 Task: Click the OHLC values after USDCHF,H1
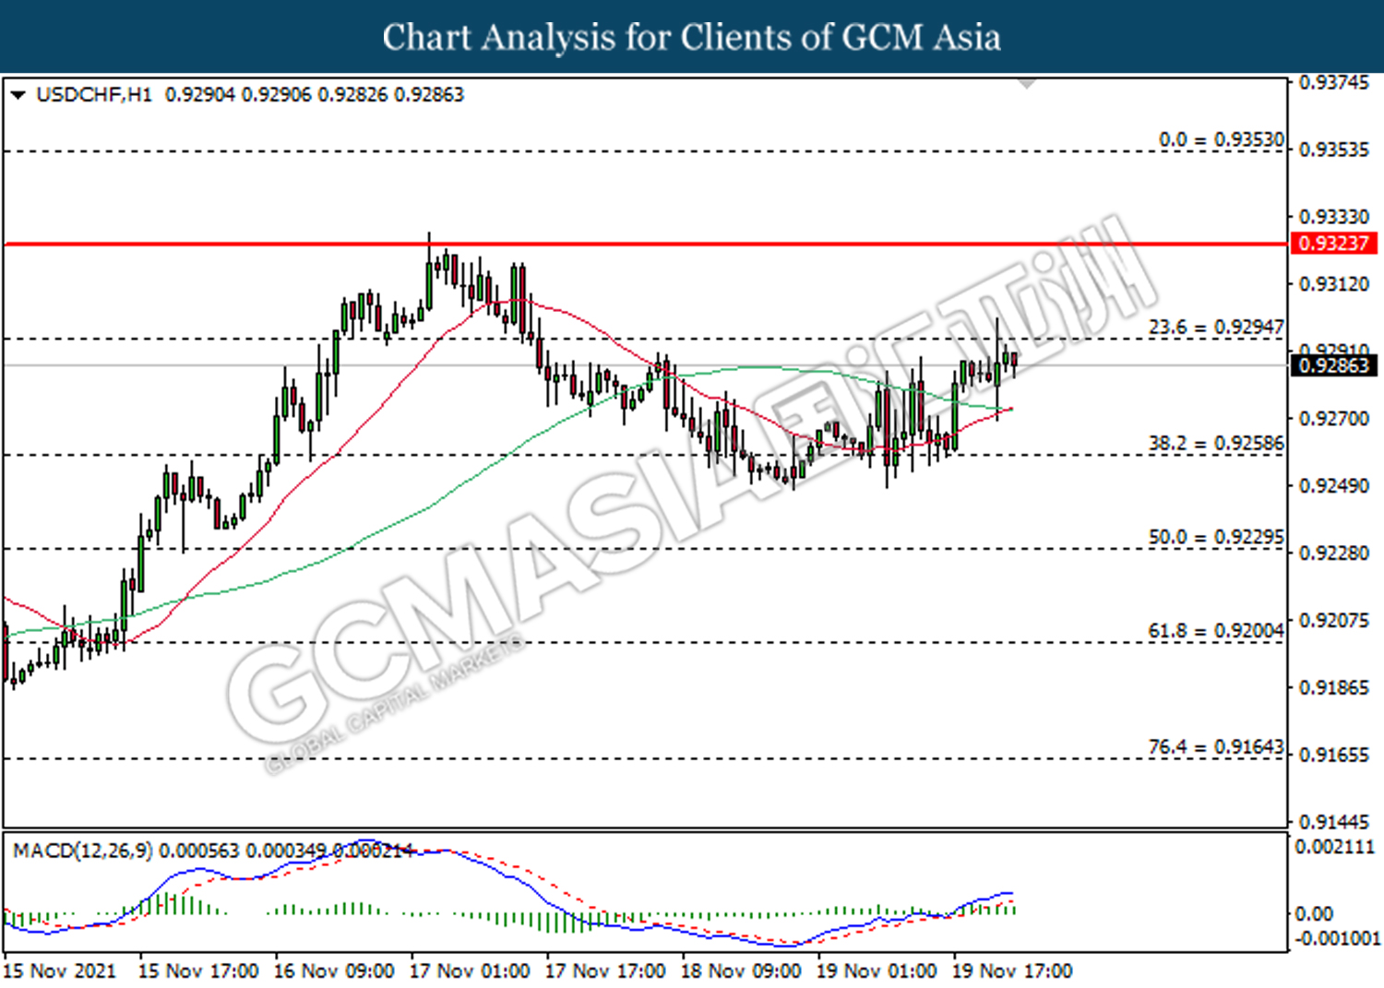(x=315, y=95)
